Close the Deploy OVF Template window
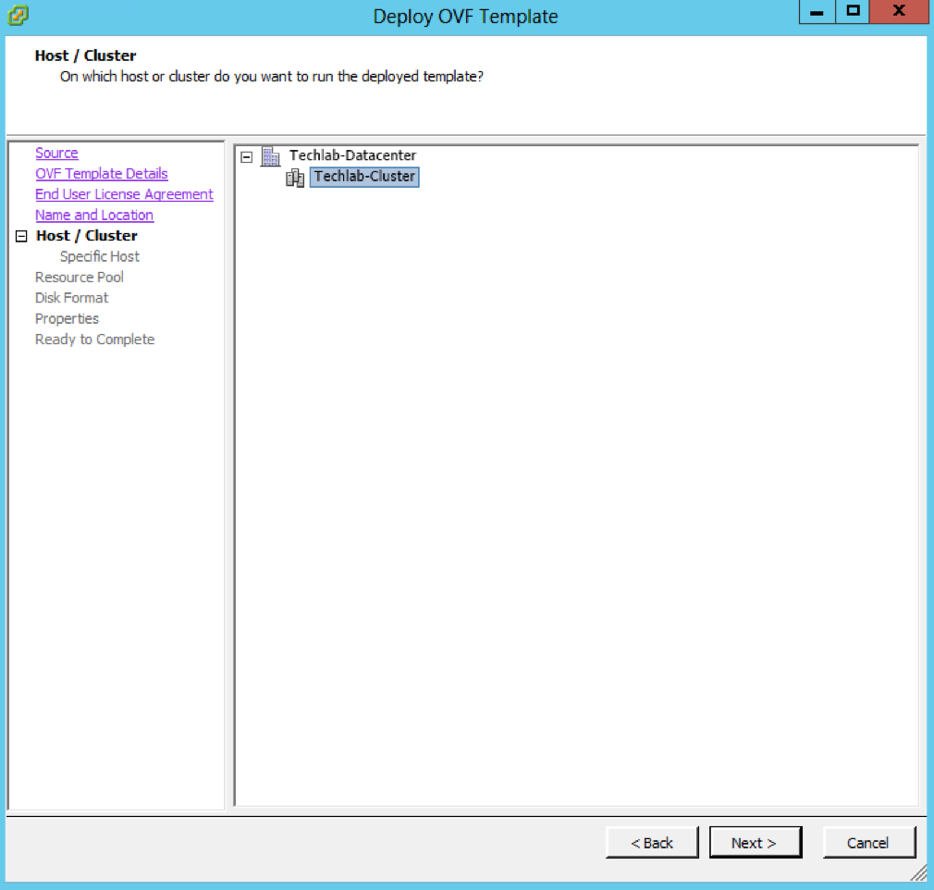 (899, 12)
